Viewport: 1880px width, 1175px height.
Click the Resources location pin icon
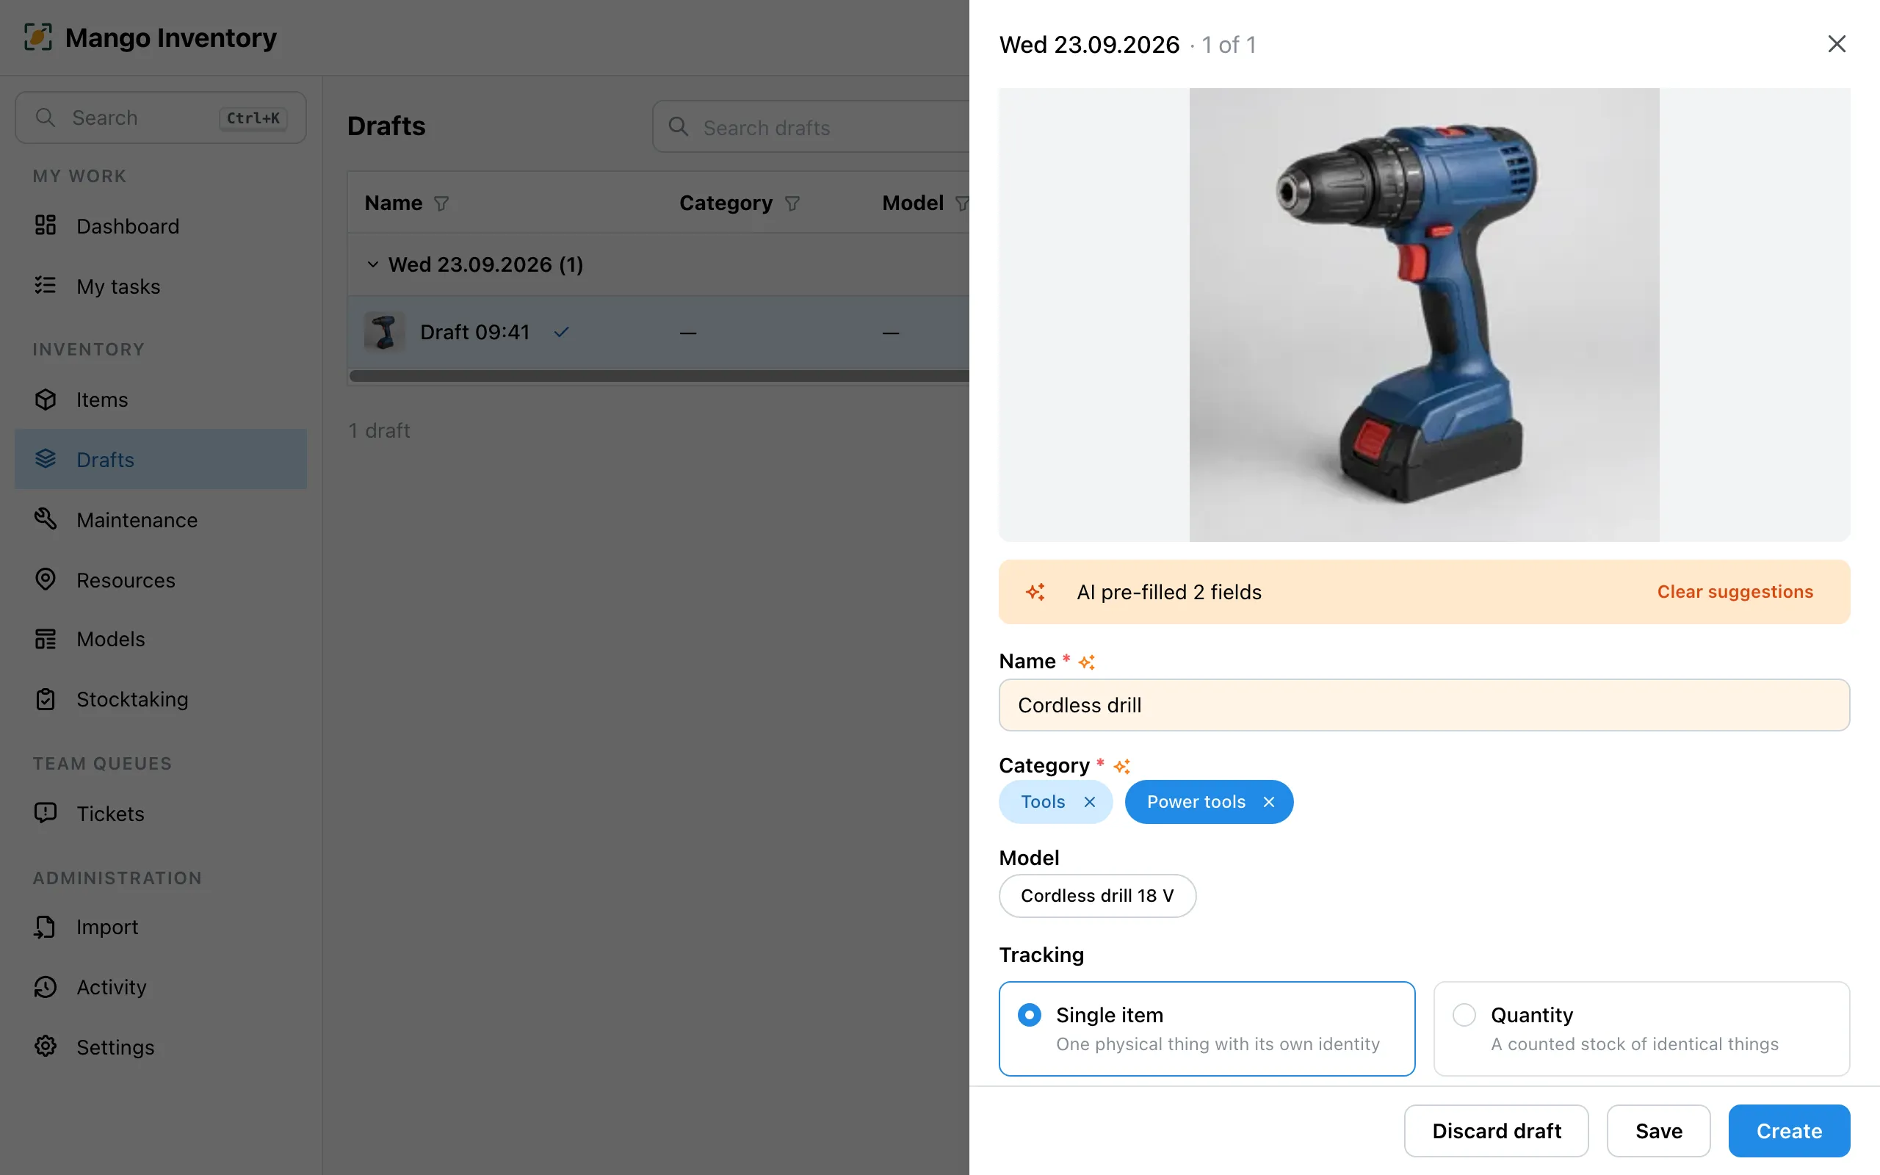point(45,579)
